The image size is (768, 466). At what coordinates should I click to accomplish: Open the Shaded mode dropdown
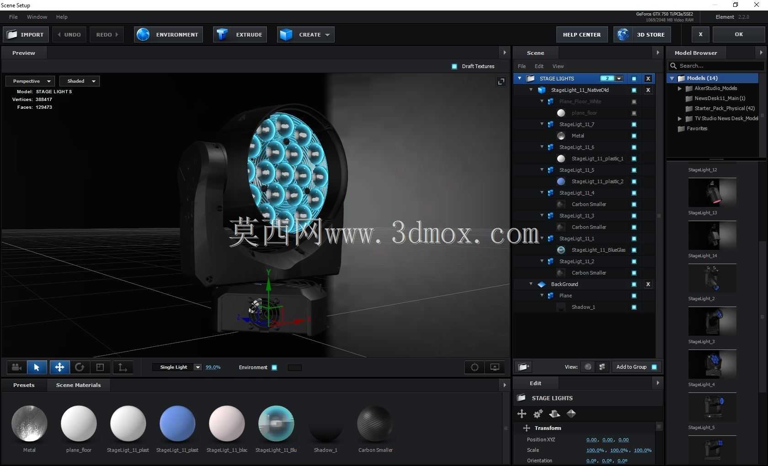pyautogui.click(x=80, y=81)
